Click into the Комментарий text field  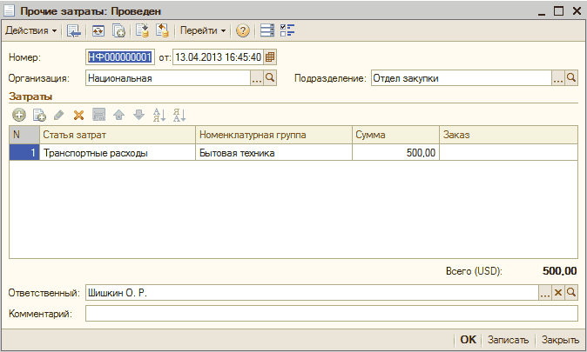pos(331,313)
